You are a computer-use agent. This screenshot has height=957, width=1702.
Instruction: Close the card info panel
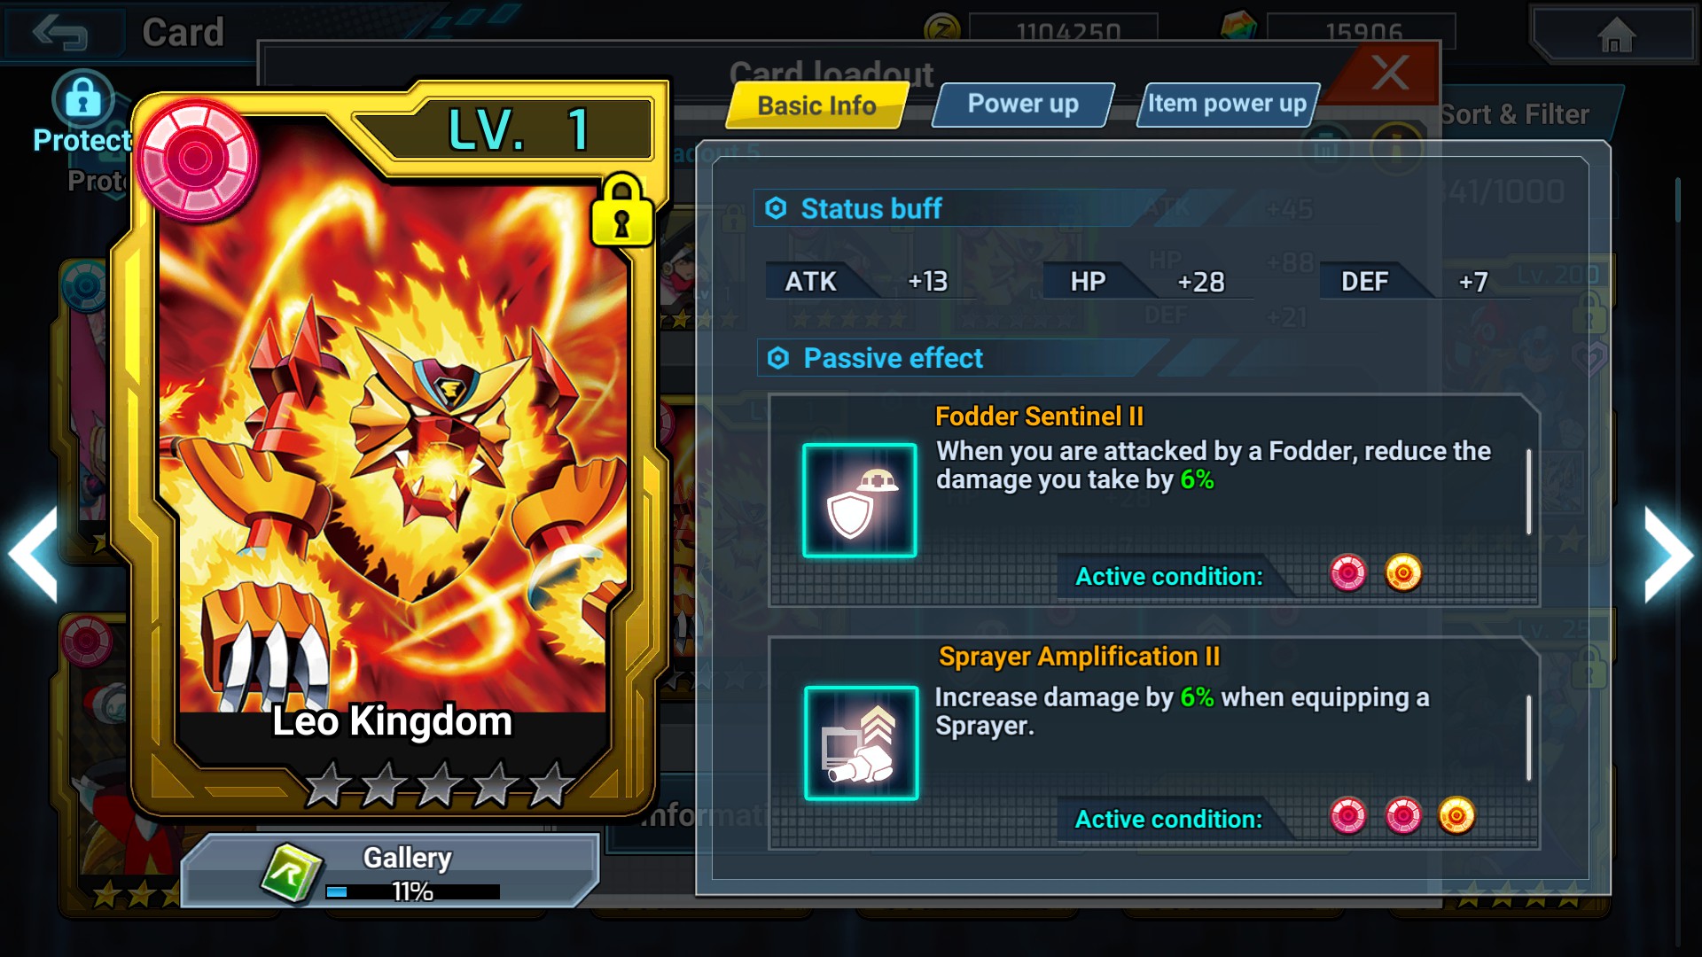(1390, 73)
